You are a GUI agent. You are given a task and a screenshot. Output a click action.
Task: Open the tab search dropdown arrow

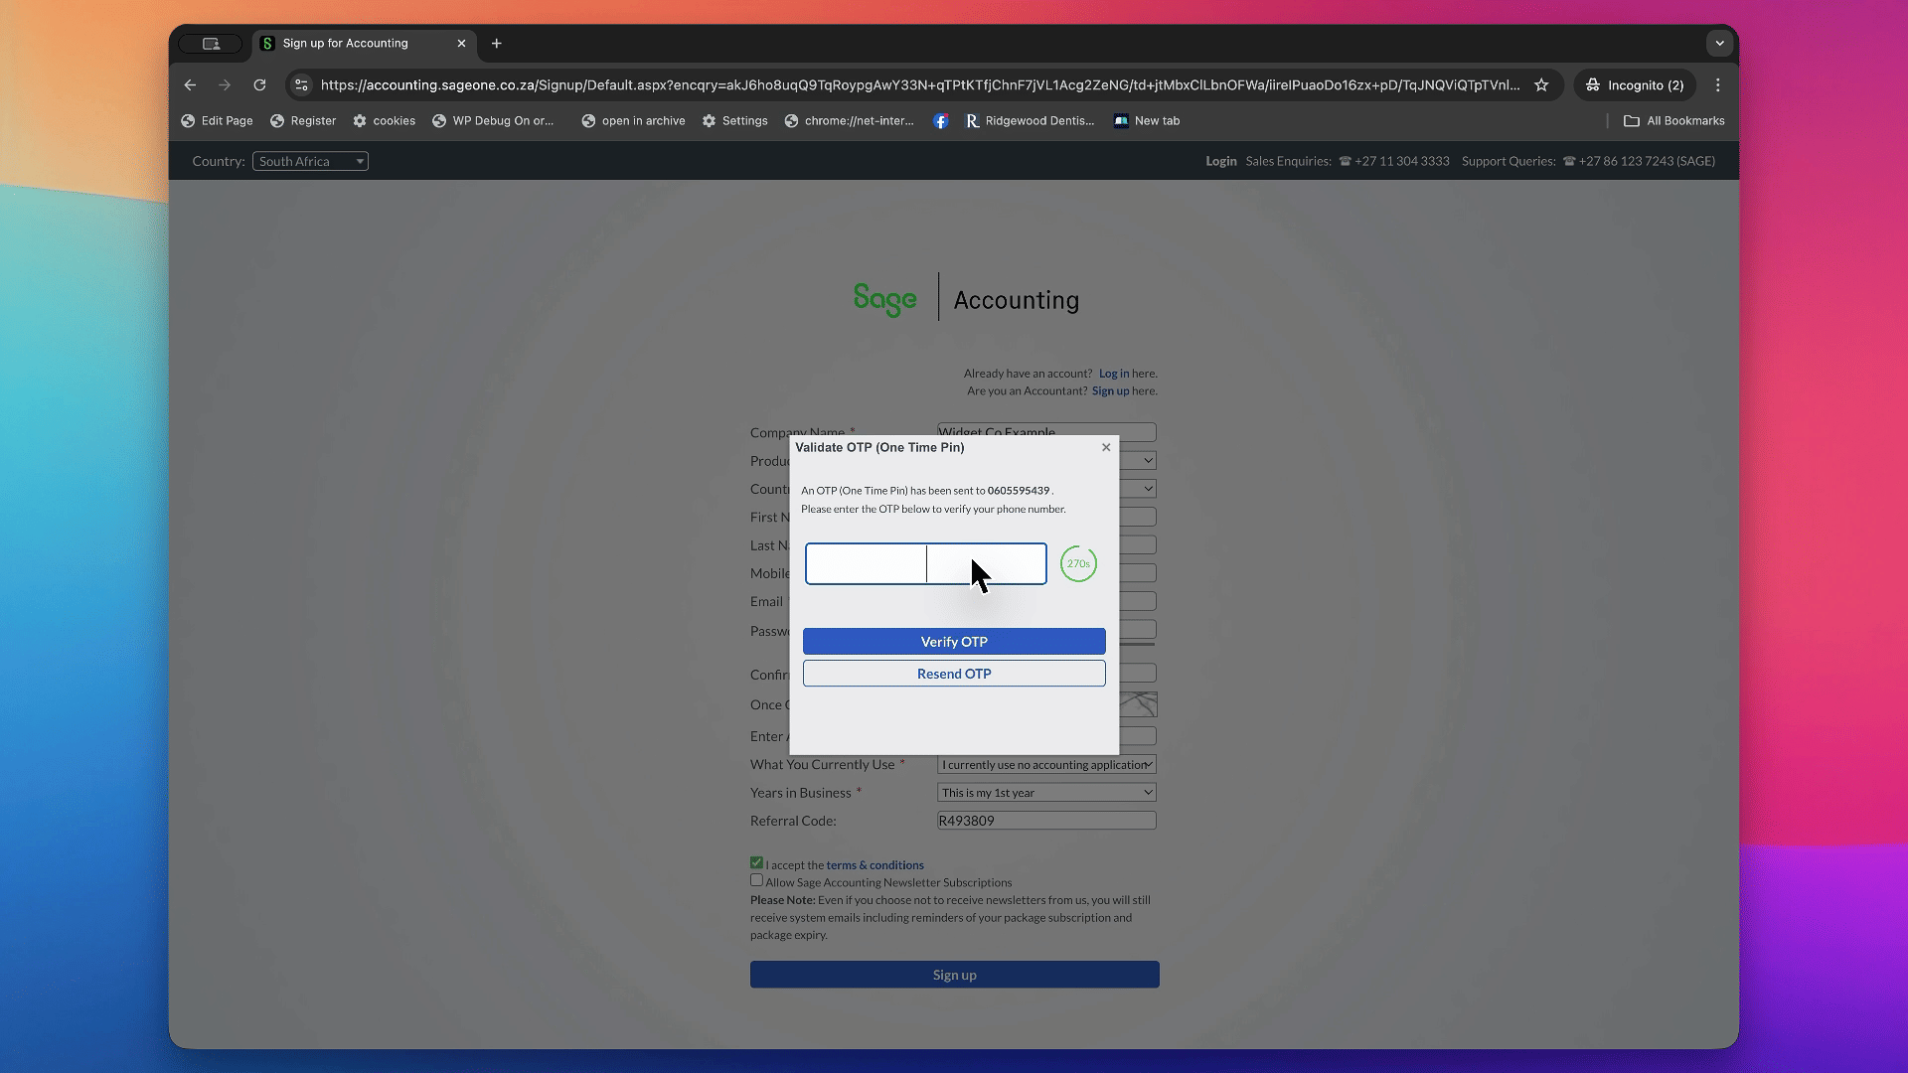coord(1719,44)
